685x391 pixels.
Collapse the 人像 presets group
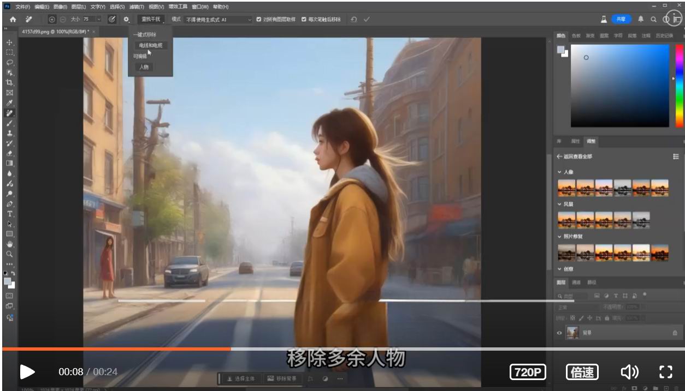click(x=559, y=172)
